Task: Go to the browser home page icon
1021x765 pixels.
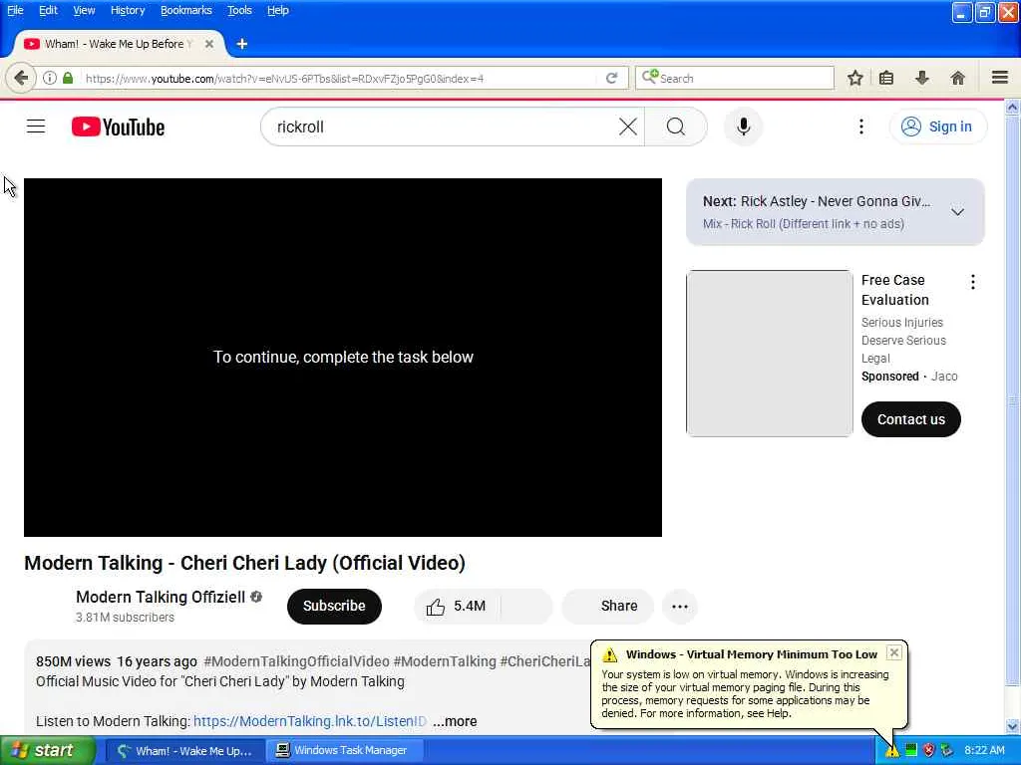Action: (957, 78)
